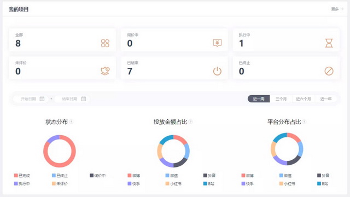Click dark gray segment of 投放金额占比 donut
Screen dimensions: 350x197
181,163
